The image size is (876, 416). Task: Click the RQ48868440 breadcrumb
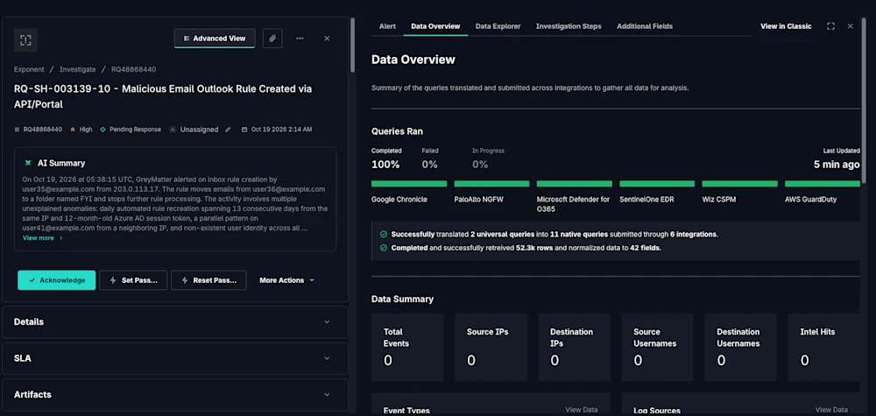[x=133, y=69]
